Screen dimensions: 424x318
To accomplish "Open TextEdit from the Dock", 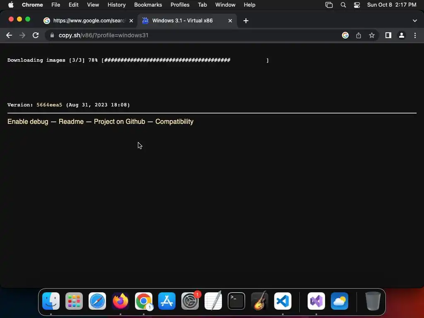I will pos(213,301).
